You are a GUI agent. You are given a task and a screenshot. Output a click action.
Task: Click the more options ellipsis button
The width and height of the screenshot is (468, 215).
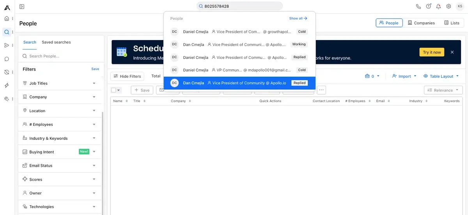(x=321, y=90)
